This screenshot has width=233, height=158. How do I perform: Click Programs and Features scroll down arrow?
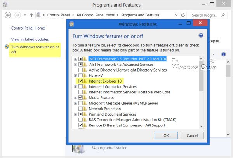coord(228,135)
